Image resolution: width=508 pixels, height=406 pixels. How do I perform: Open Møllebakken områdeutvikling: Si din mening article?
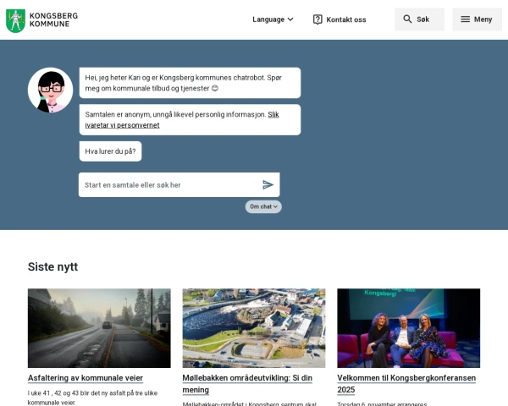click(x=247, y=384)
